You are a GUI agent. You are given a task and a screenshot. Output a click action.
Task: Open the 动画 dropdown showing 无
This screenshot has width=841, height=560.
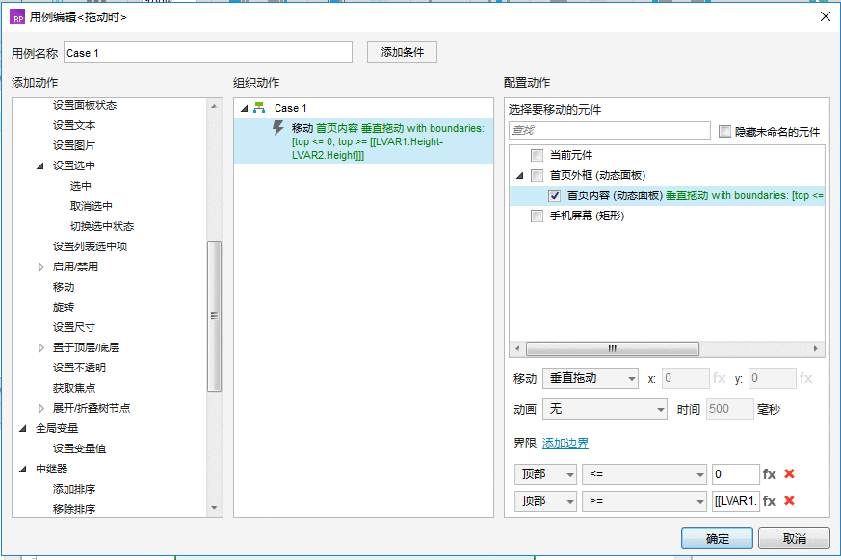click(605, 410)
